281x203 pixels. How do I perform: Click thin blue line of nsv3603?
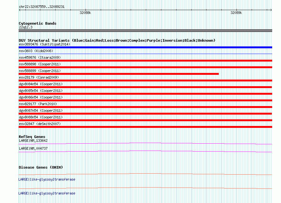coord(145,54)
